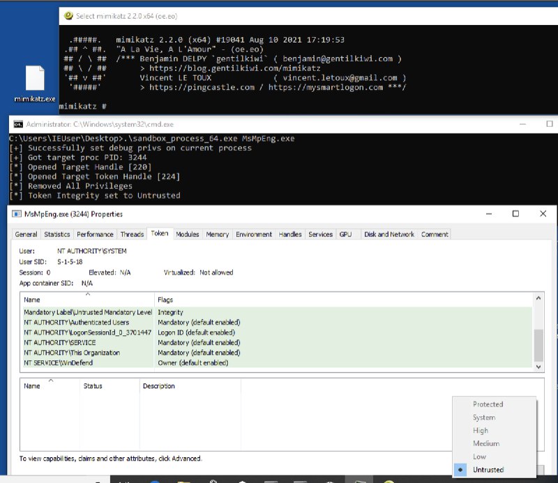Click the MsMpEng.exe Properties window icon
This screenshot has width=558, height=483.
pyautogui.click(x=16, y=214)
